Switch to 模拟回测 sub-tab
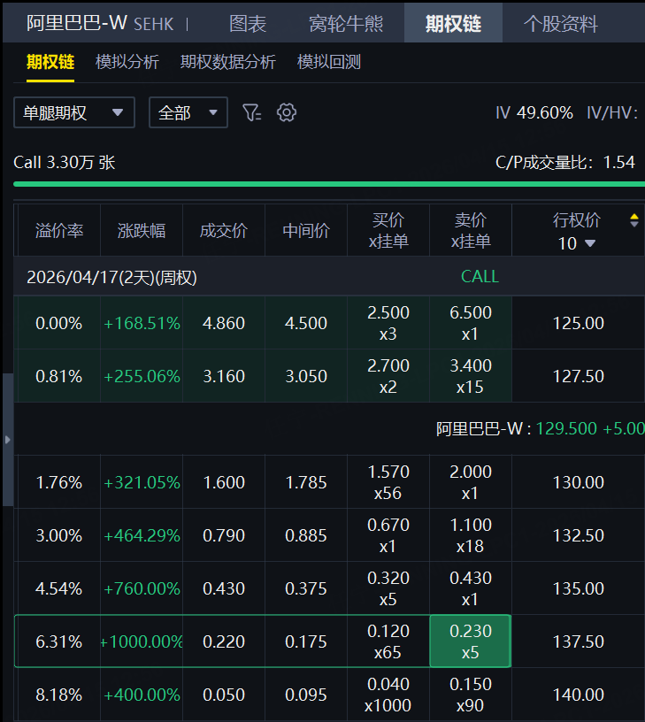This screenshot has height=722, width=645. point(329,62)
